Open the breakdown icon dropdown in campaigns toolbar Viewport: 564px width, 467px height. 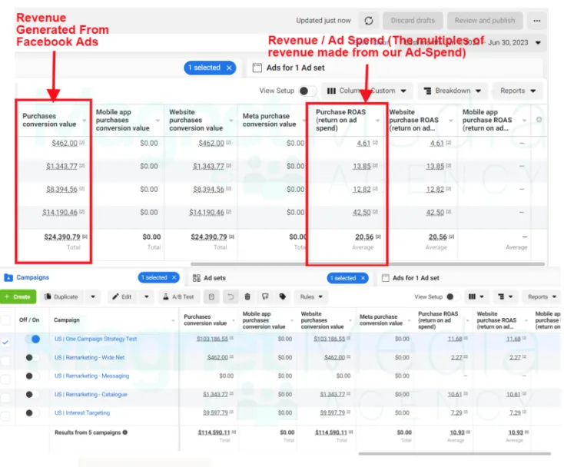pos(506,296)
